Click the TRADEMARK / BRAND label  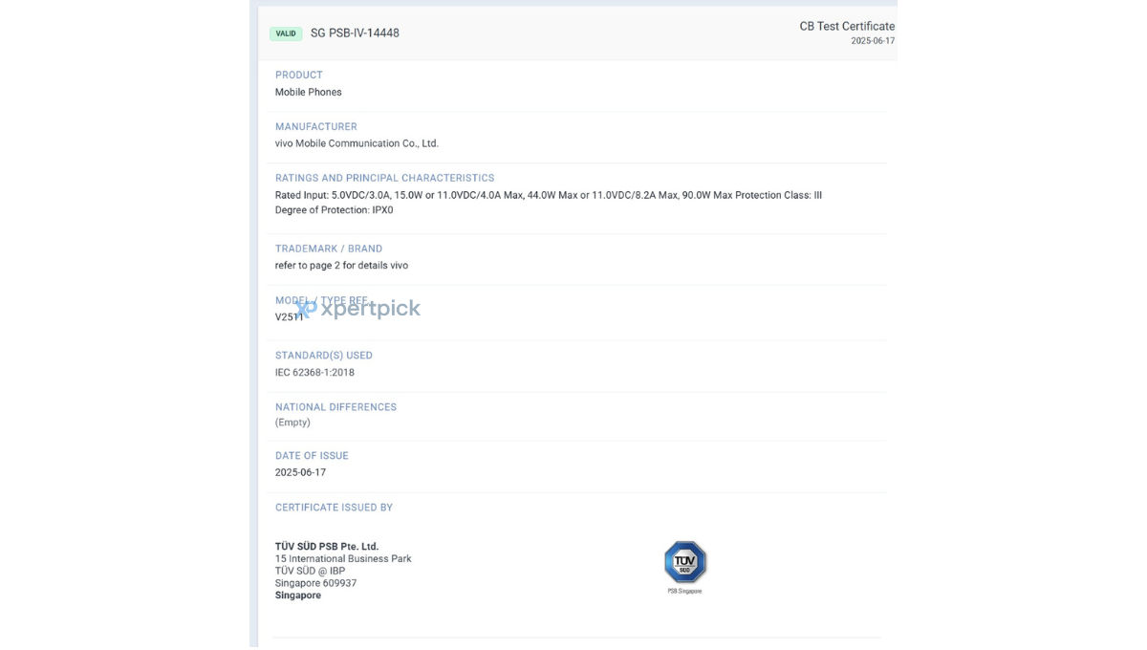pyautogui.click(x=329, y=249)
